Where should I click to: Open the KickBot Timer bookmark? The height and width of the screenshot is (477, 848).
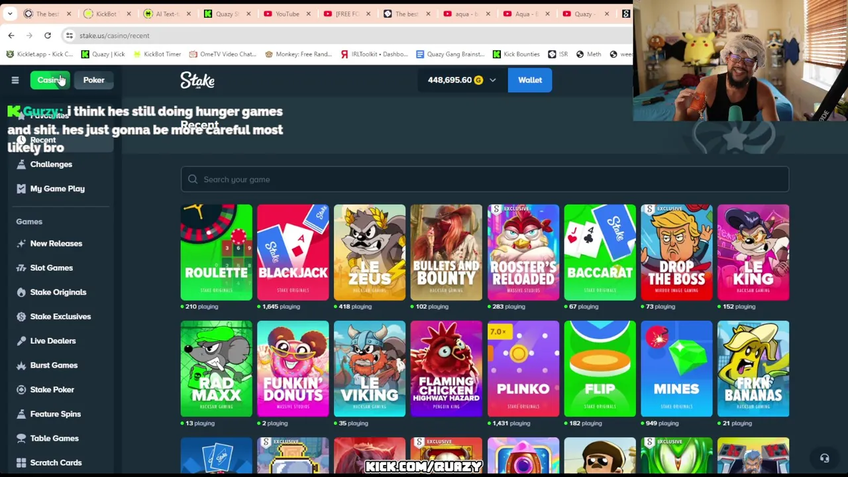coord(157,54)
